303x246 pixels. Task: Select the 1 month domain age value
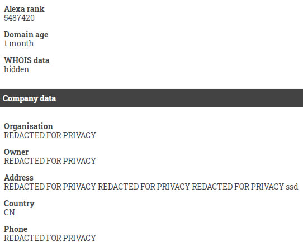click(x=19, y=44)
